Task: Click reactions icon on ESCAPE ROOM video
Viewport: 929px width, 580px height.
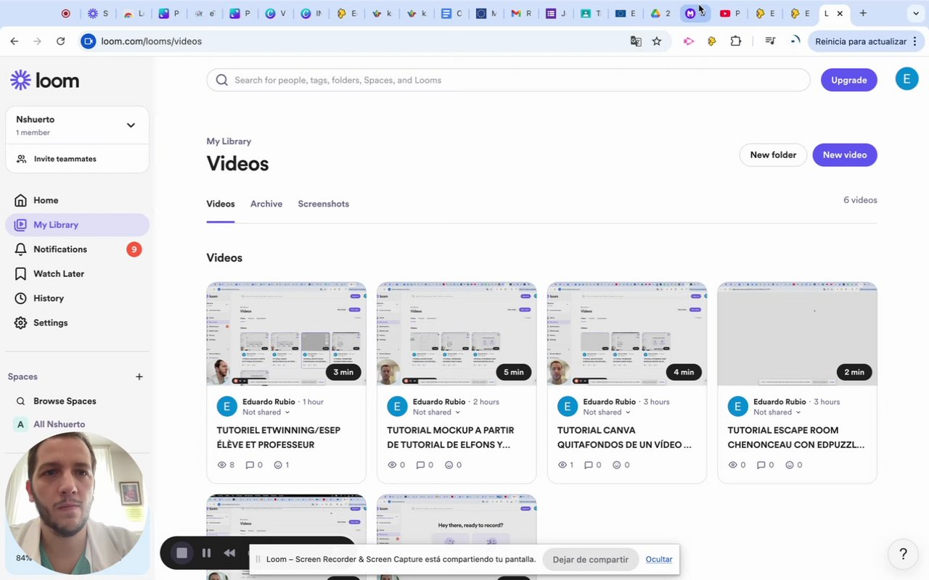Action: [790, 465]
